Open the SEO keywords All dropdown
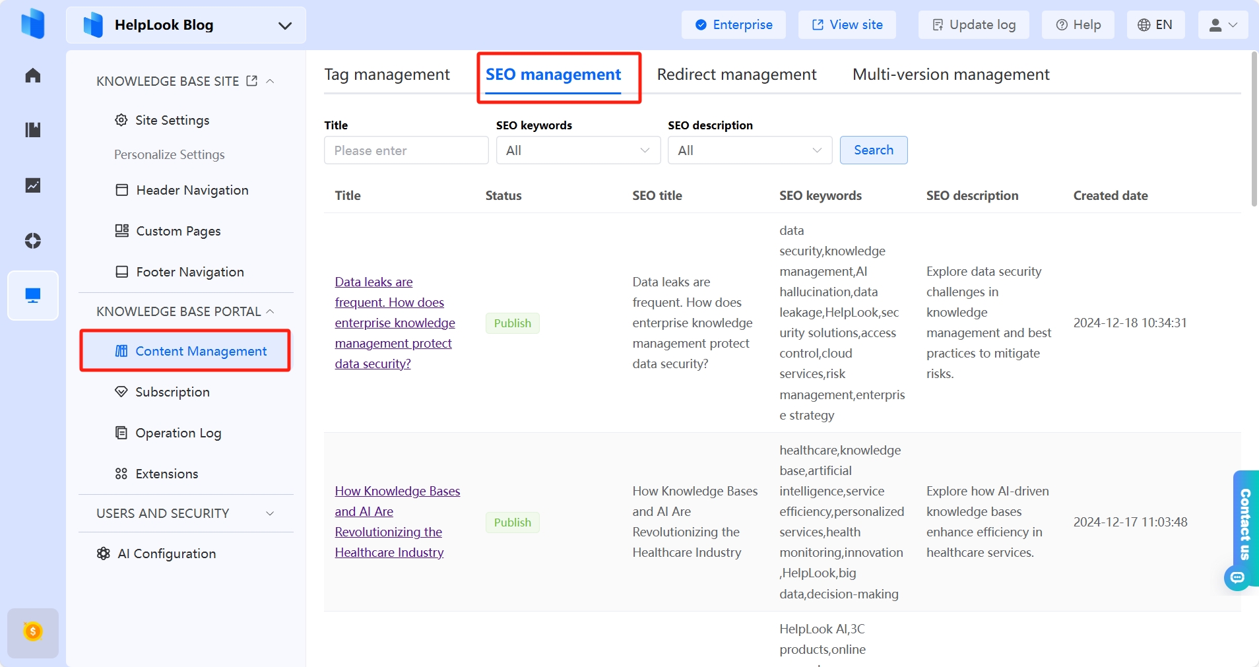The height and width of the screenshot is (667, 1259). pos(577,150)
